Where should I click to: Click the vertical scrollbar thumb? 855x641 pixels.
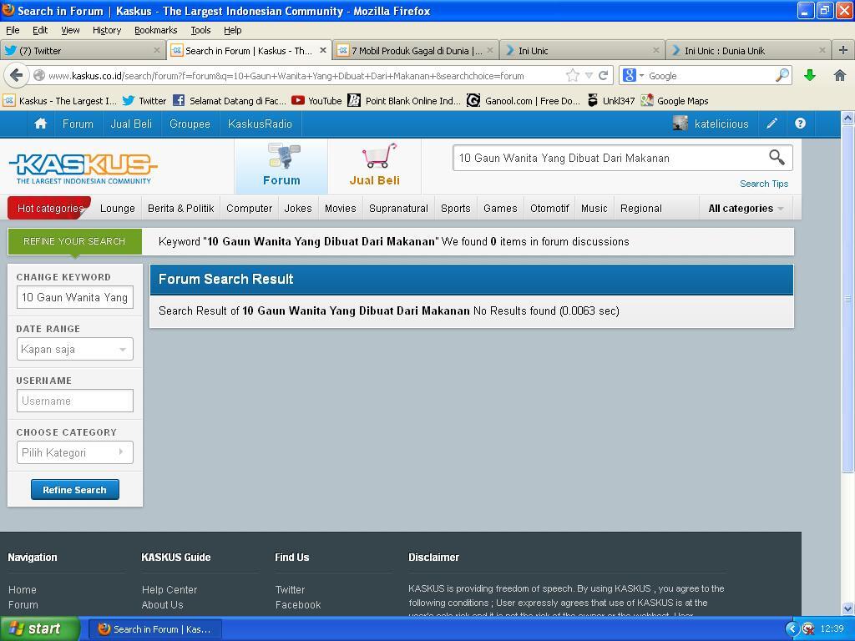[847, 299]
